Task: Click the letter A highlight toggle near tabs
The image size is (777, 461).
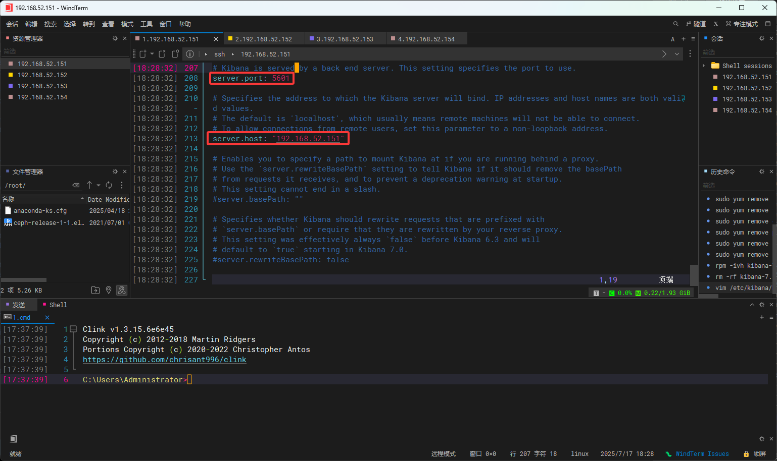Action: click(672, 38)
